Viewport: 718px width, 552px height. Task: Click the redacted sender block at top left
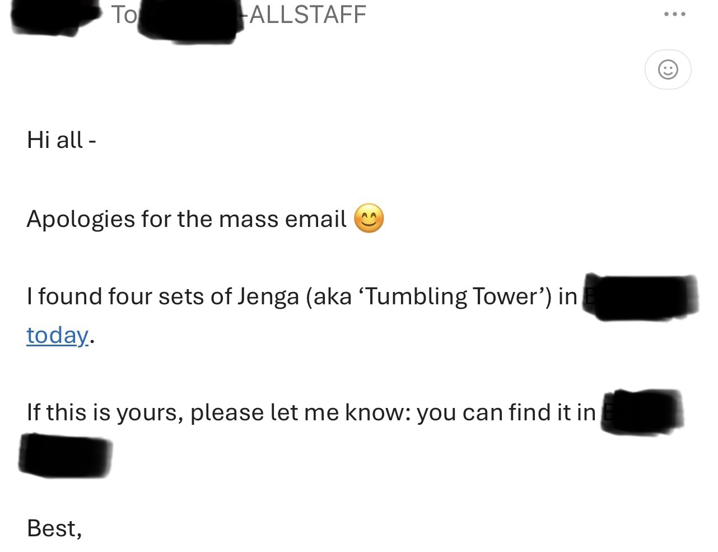53,18
